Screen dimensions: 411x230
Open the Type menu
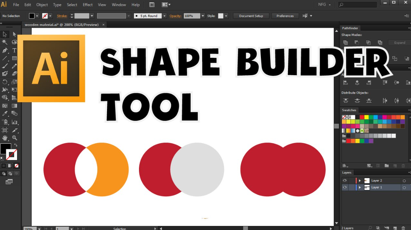[57, 5]
